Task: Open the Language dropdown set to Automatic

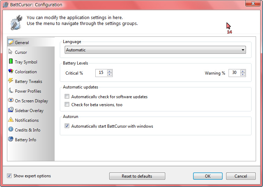Action: [x=155, y=50]
